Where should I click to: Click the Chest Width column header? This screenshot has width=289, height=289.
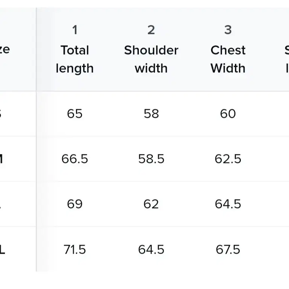point(228,59)
